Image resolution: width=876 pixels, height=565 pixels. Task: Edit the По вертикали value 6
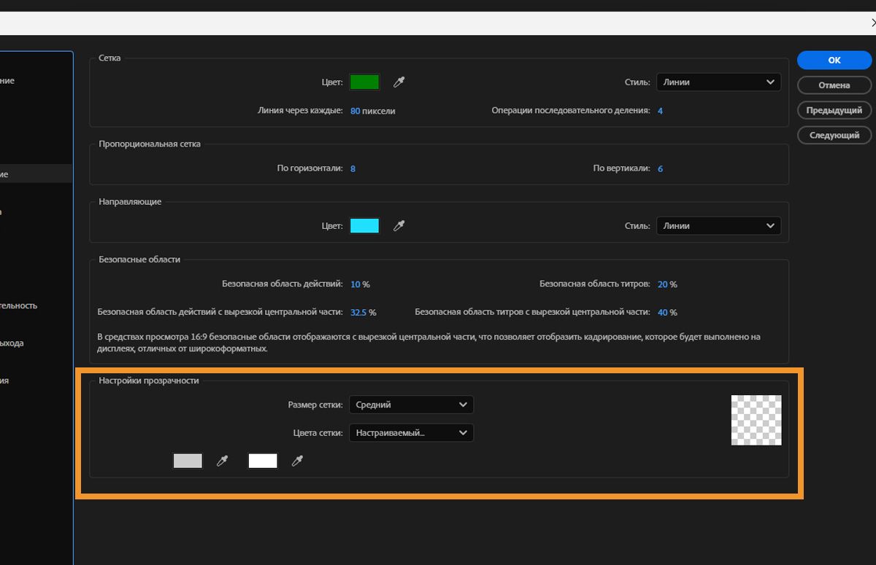coord(660,168)
